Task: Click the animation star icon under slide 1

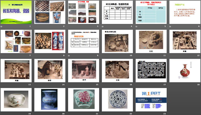Action: (2, 26)
